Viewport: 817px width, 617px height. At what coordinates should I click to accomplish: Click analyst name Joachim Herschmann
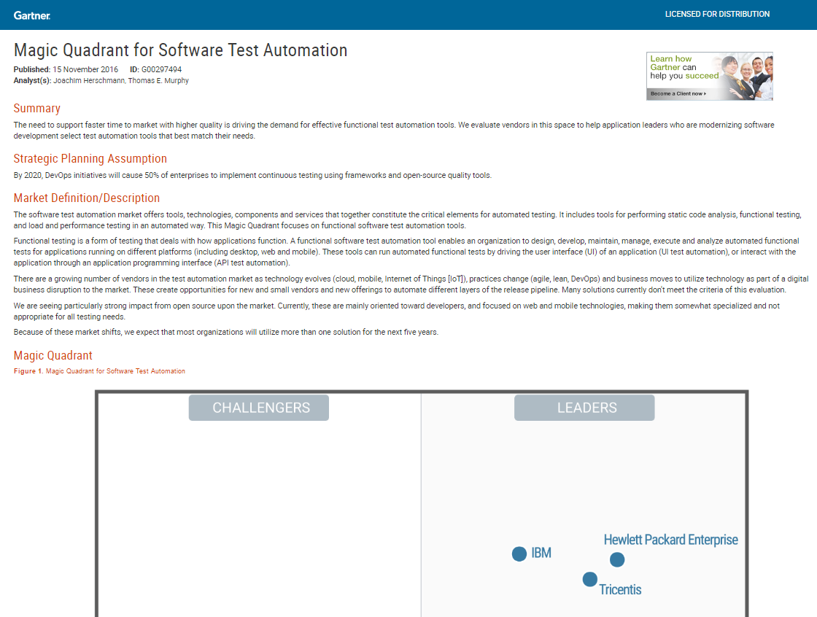pyautogui.click(x=88, y=81)
